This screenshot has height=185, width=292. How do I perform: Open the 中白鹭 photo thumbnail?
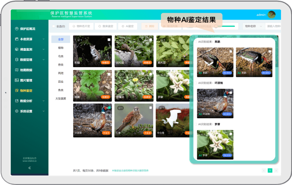(173, 120)
